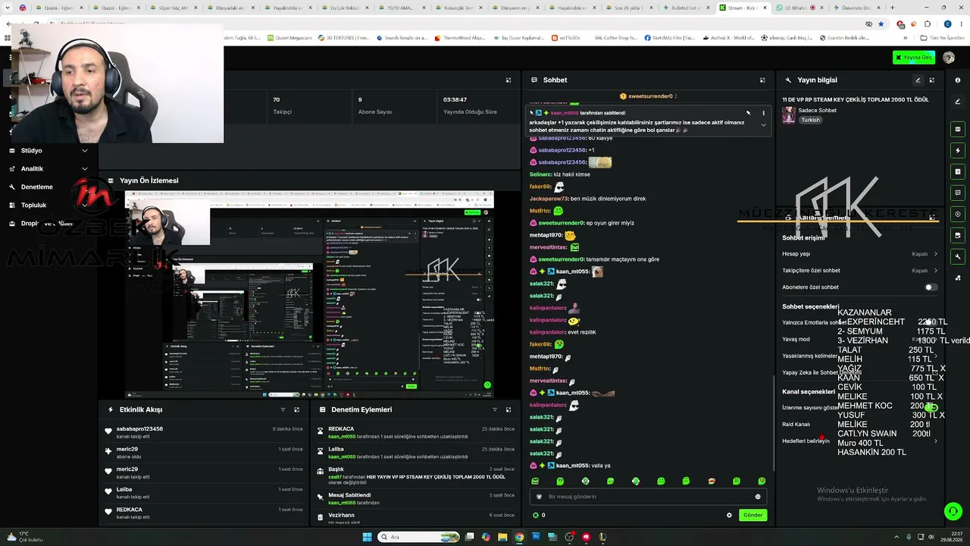
Task: Toggle Yalnızca Emotlarla sohbet switch
Action: 931,322
